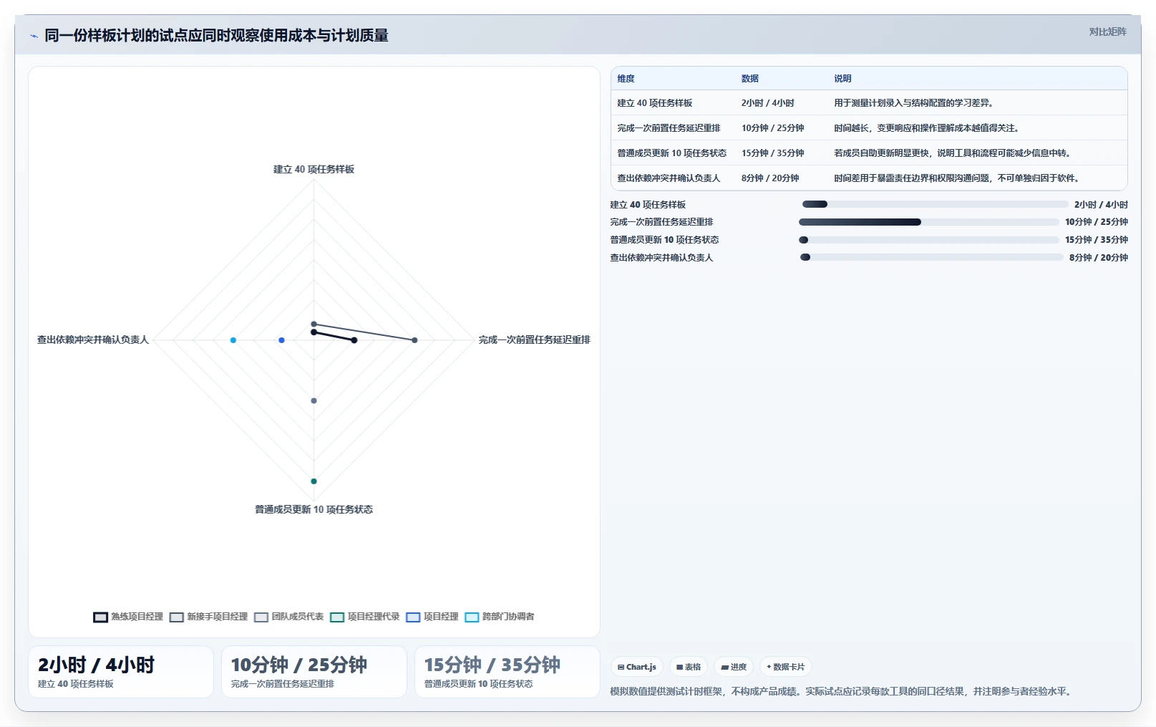
Task: Click table data cell 2小时 / 4小时
Action: point(767,103)
